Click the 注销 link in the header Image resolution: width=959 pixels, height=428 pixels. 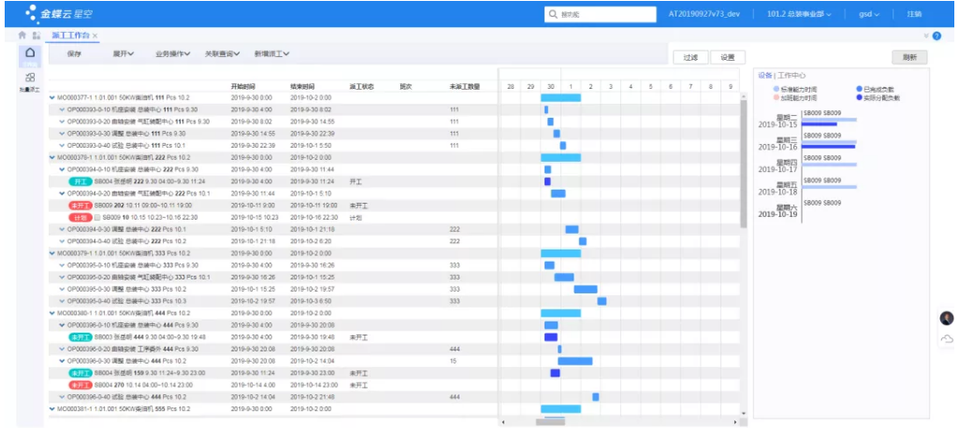click(x=915, y=14)
